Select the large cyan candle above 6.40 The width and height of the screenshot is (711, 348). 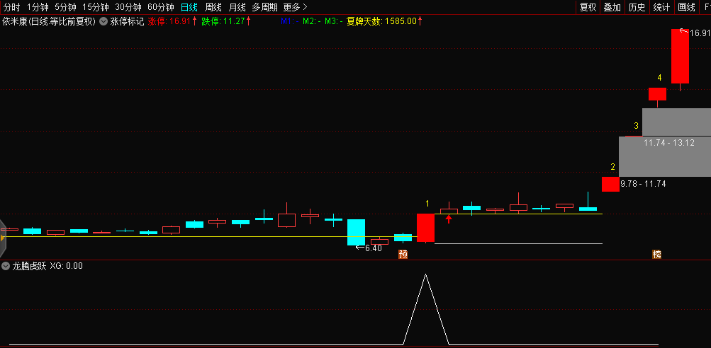(x=356, y=232)
